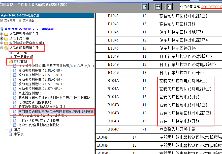Viewport: 222px width, 154px height.
Task: Open the 电动助力转向控制模块 page
Action: [x=35, y=102]
